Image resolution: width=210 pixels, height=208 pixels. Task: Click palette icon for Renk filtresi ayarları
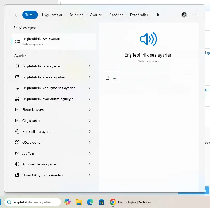17,131
